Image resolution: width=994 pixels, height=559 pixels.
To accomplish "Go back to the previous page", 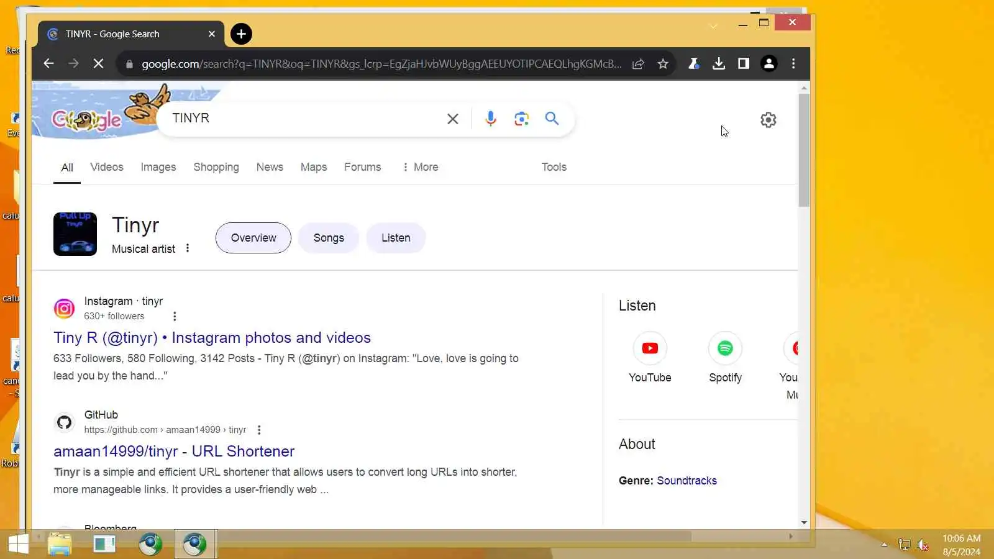I will [x=48, y=63].
